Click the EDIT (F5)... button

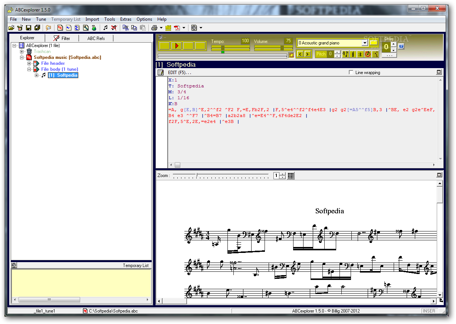[x=180, y=73]
